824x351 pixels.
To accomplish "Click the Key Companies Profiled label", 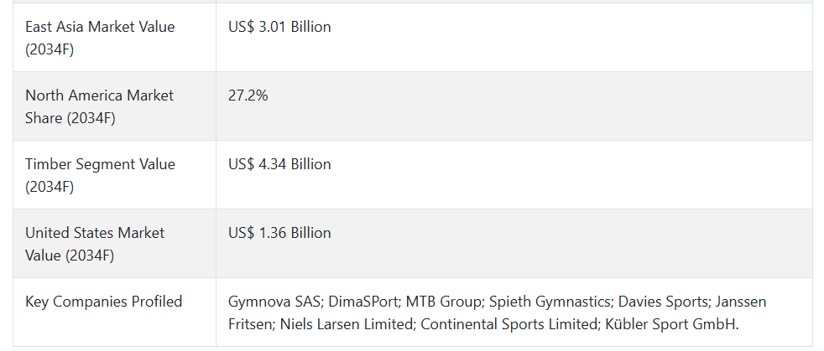I will (x=103, y=302).
